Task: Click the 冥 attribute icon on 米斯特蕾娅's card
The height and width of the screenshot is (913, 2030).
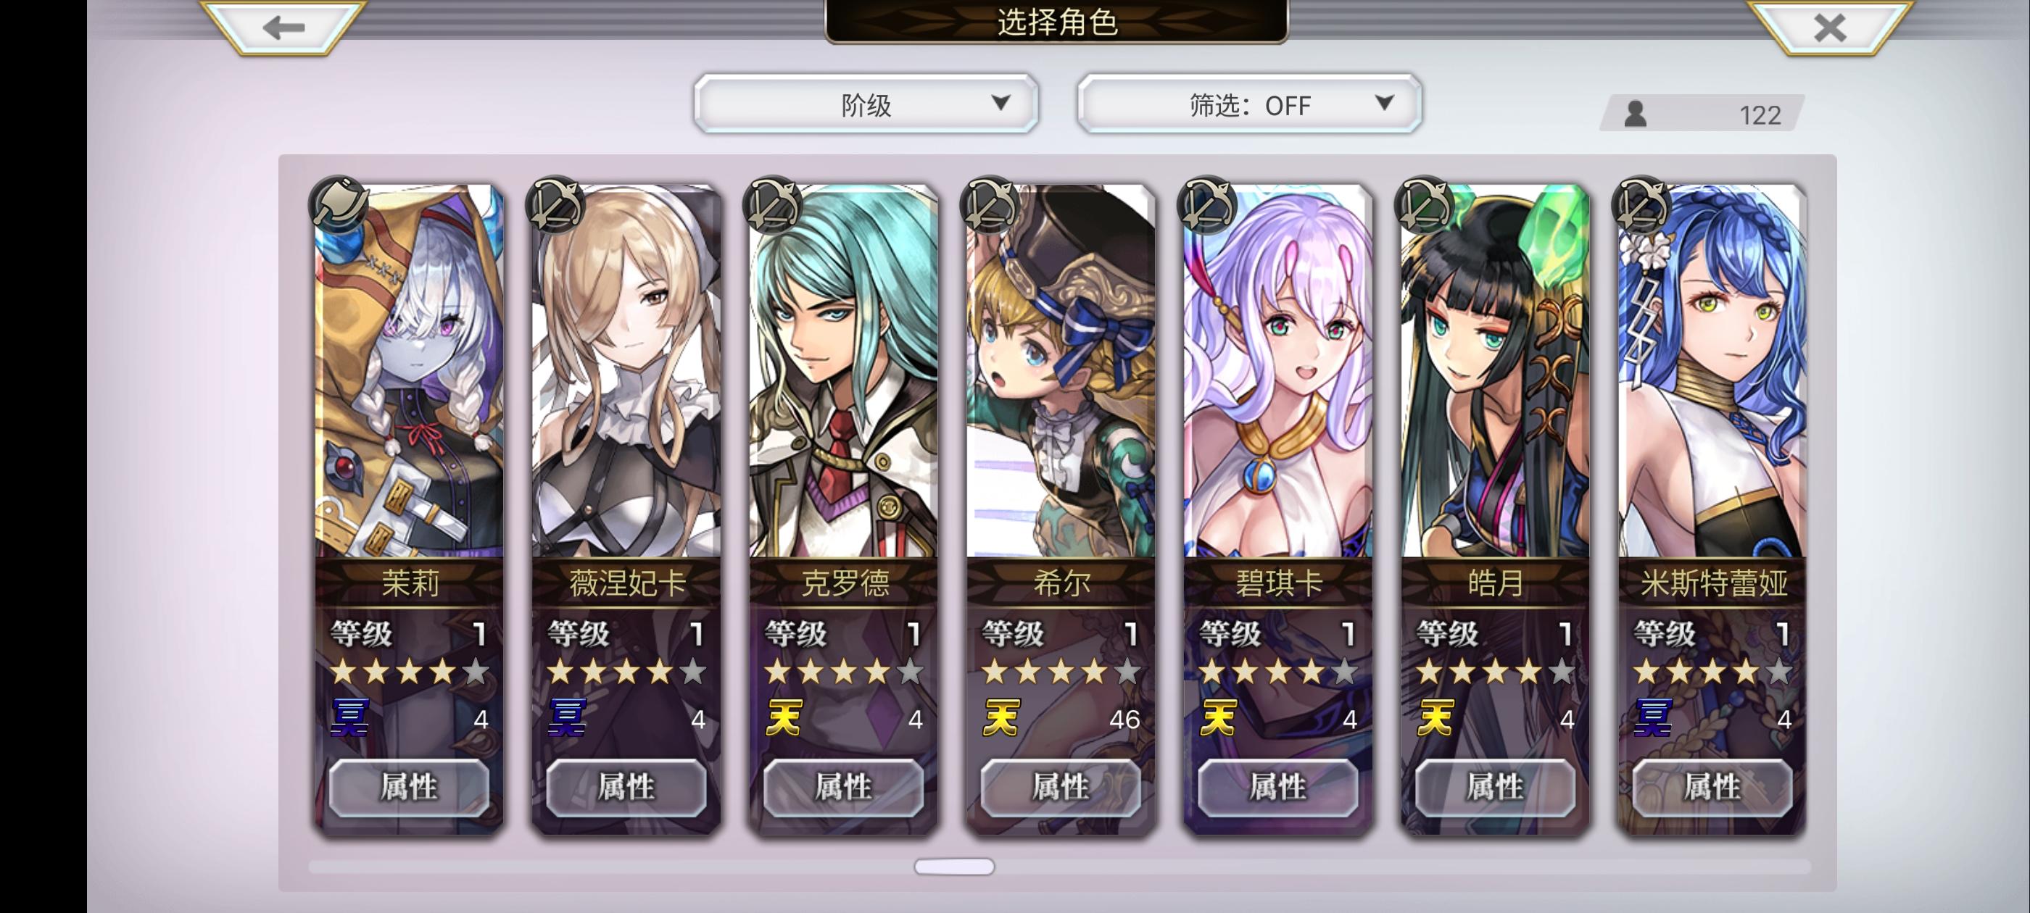Action: pyautogui.click(x=1652, y=717)
